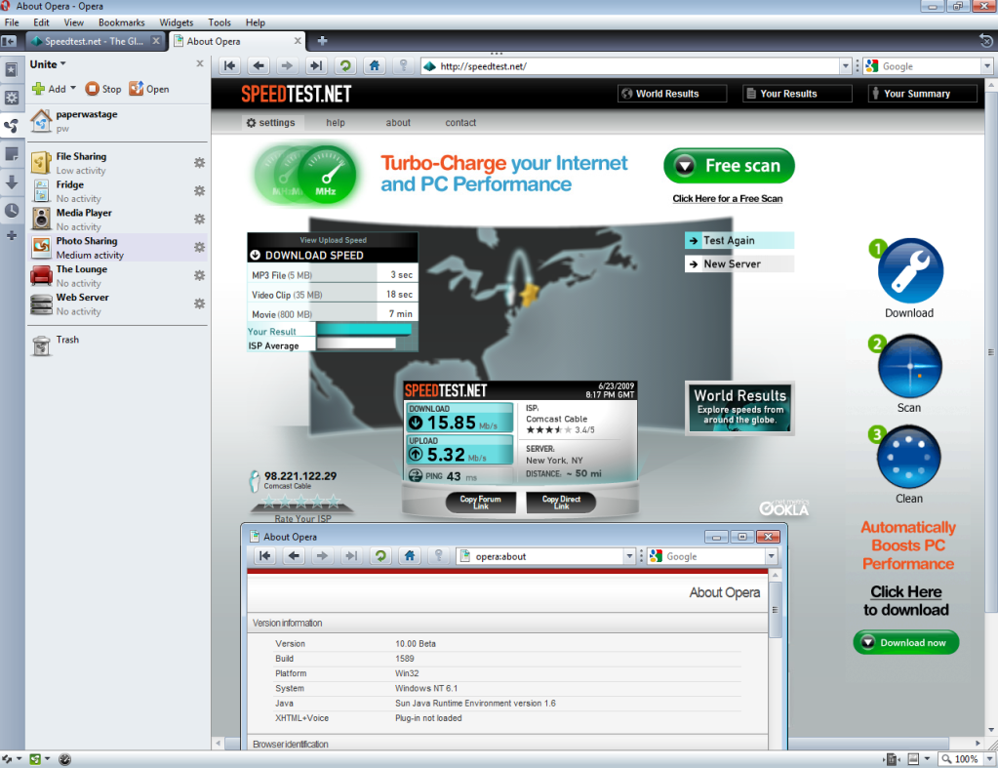Click Copy Forum Link button
This screenshot has width=998, height=768.
481,502
